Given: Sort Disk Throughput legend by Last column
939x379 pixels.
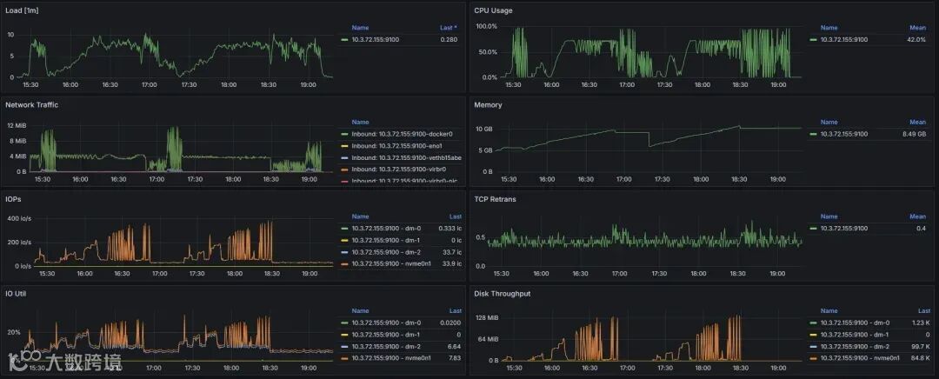Looking at the screenshot, I should [x=924, y=311].
